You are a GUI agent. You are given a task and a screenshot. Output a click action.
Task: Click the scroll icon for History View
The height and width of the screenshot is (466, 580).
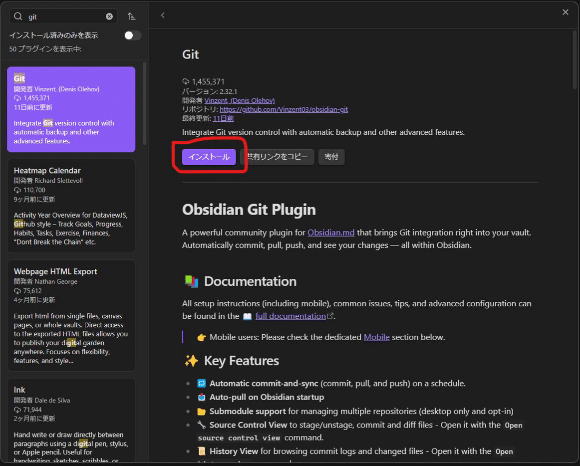tap(201, 451)
